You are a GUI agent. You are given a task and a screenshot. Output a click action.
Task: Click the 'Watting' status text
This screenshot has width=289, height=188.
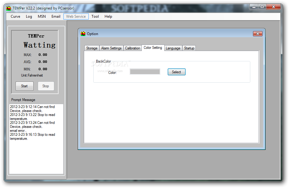click(x=39, y=45)
